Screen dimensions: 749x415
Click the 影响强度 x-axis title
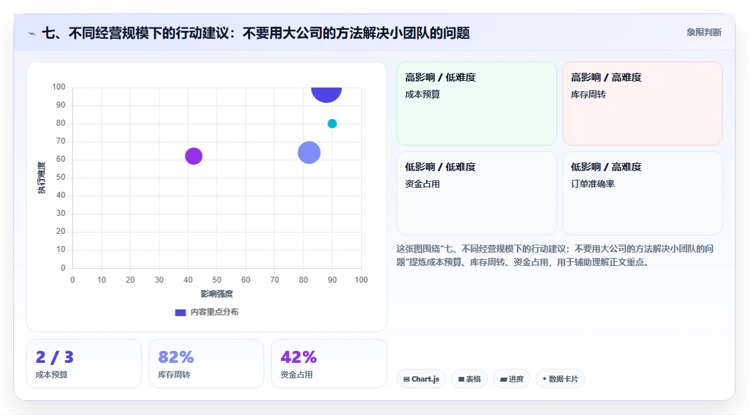point(217,293)
